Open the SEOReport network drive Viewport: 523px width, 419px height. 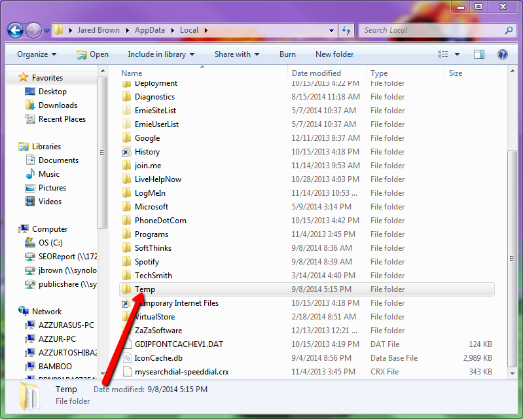coord(67,257)
